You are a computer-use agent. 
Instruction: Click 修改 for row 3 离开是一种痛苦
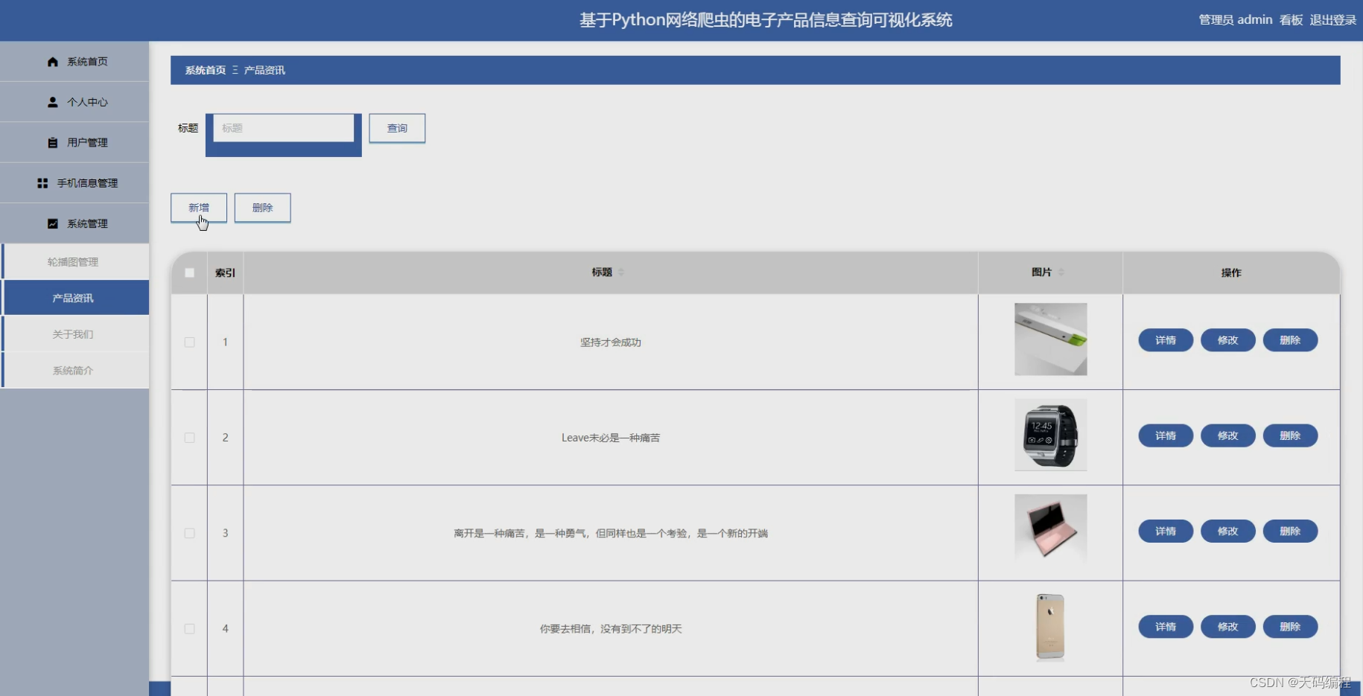[x=1228, y=531]
